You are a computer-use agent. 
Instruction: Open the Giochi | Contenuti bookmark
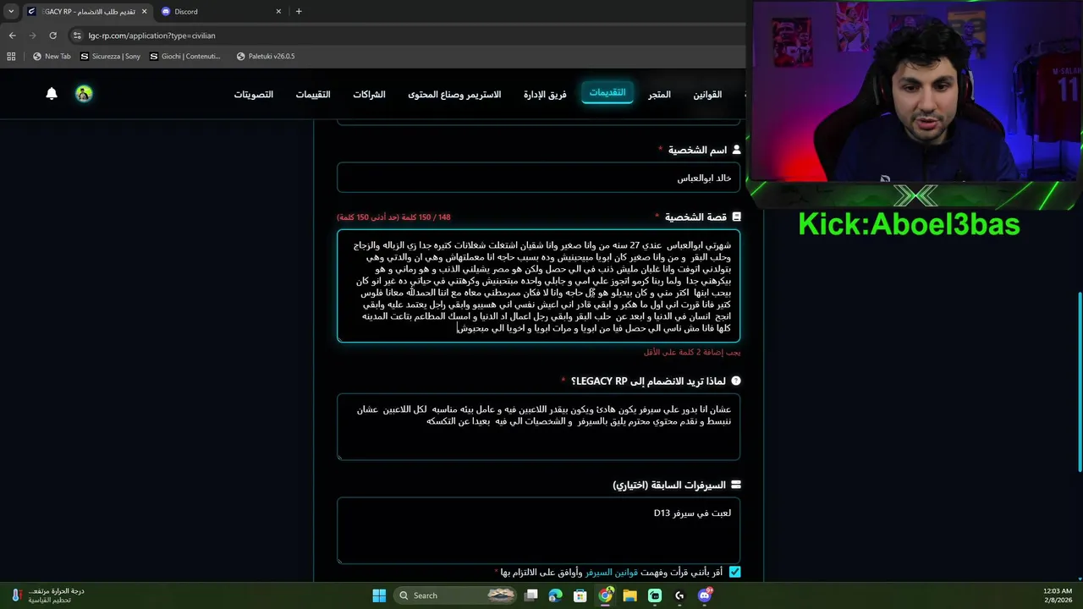point(185,57)
